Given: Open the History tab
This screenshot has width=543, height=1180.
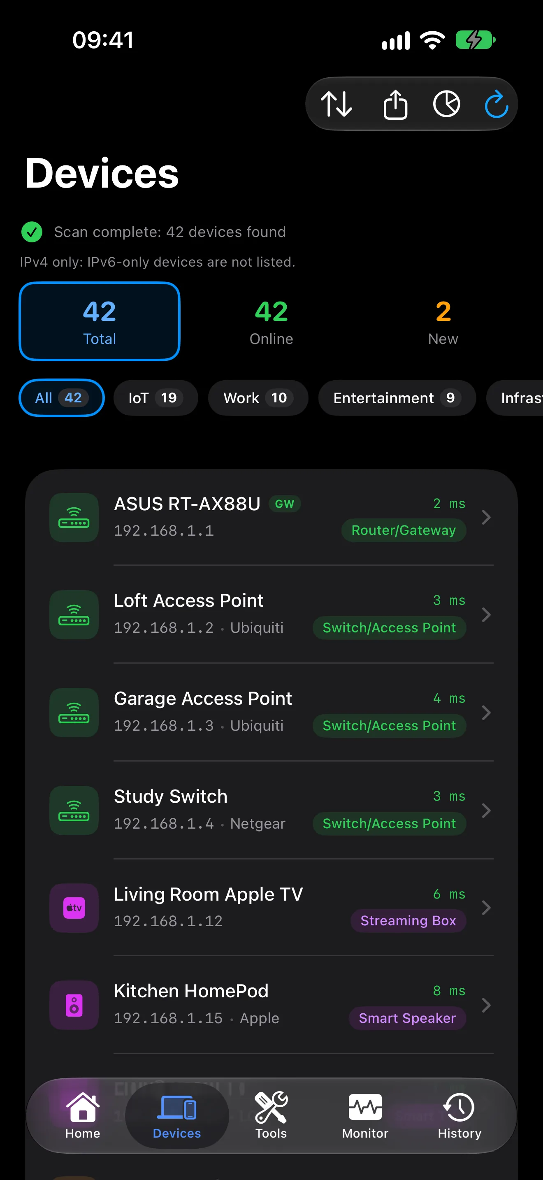Looking at the screenshot, I should pyautogui.click(x=459, y=1115).
